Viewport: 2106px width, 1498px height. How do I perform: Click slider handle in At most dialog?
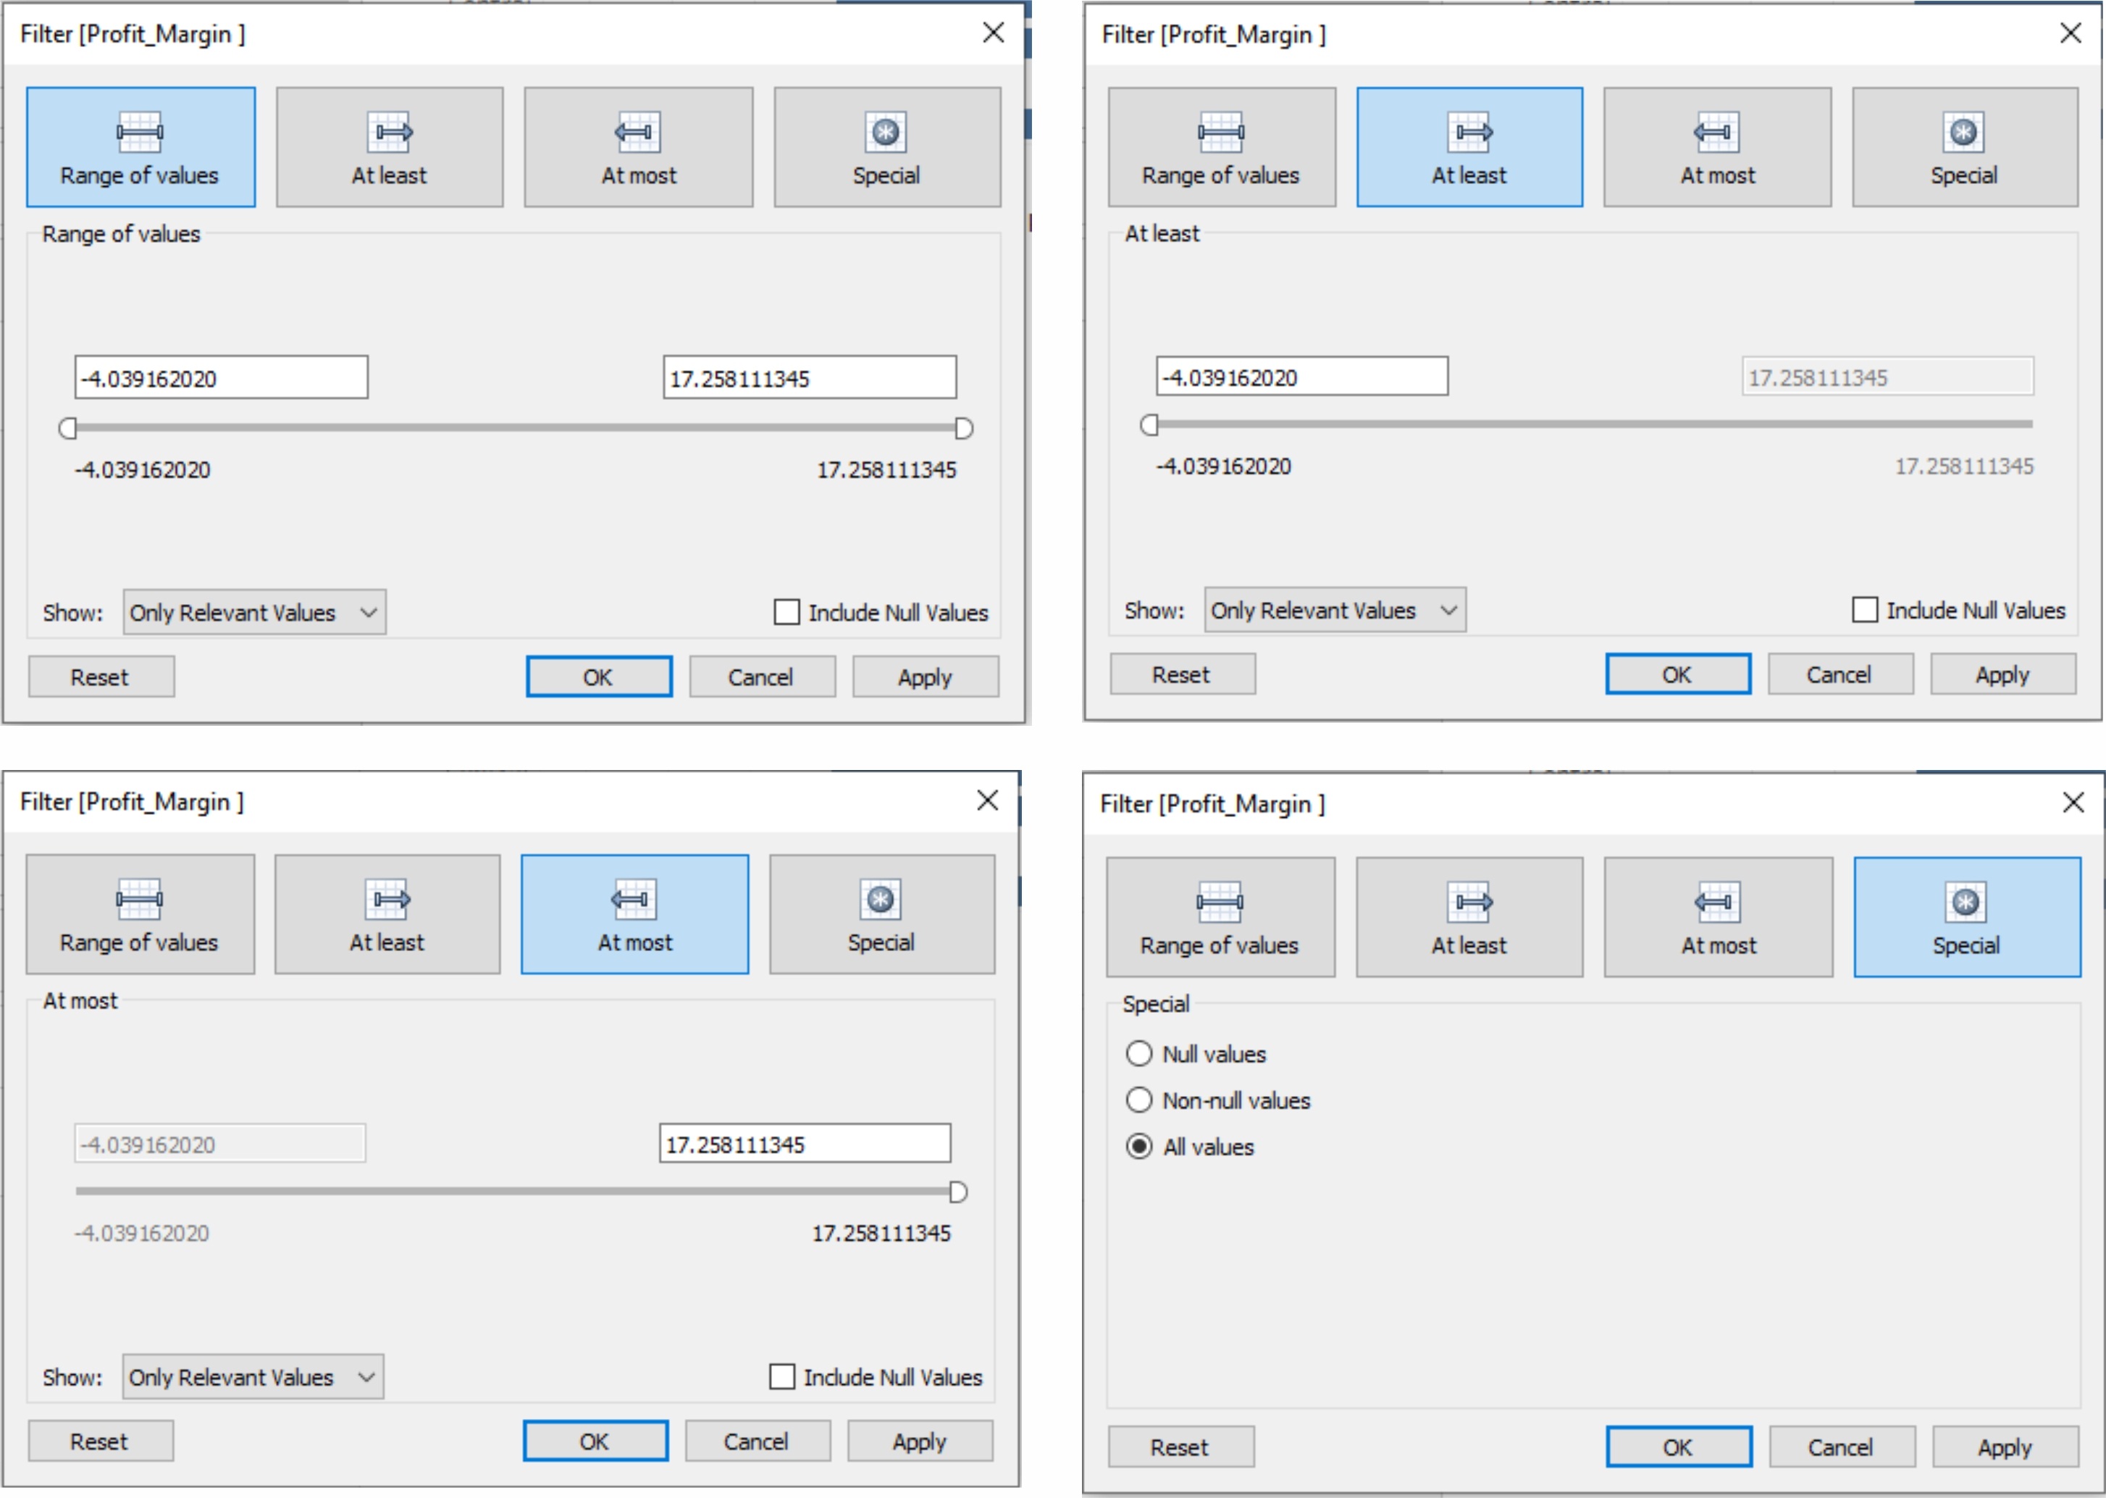(959, 1193)
